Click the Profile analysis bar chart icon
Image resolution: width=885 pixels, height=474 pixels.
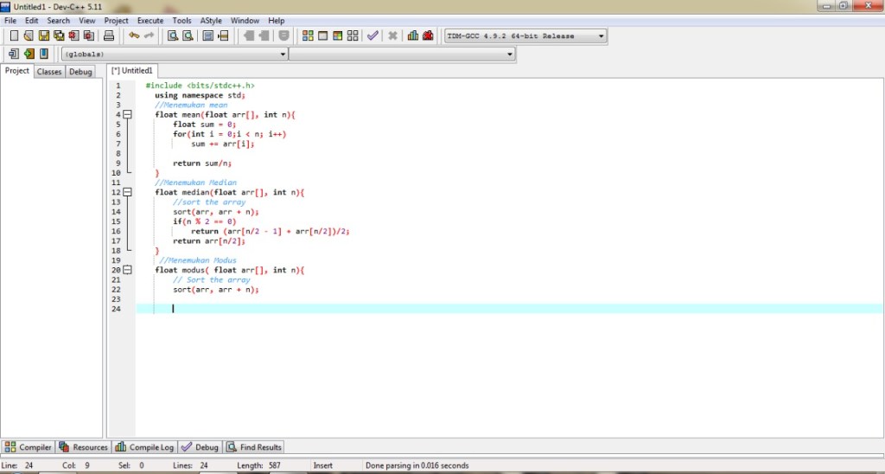413,36
